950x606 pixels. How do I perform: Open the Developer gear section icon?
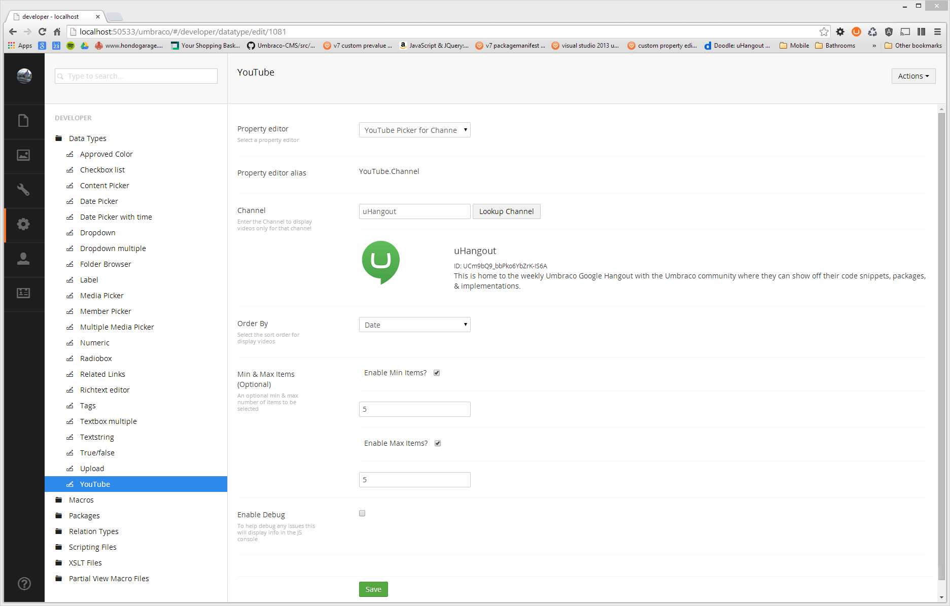click(23, 224)
